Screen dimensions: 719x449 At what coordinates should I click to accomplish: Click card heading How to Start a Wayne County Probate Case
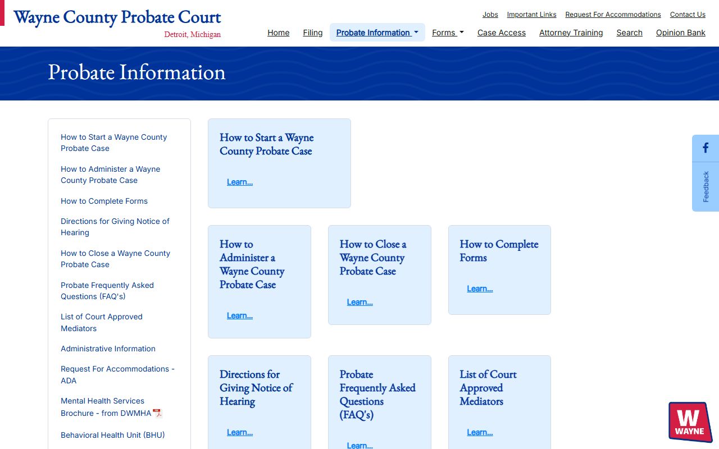[x=267, y=144]
